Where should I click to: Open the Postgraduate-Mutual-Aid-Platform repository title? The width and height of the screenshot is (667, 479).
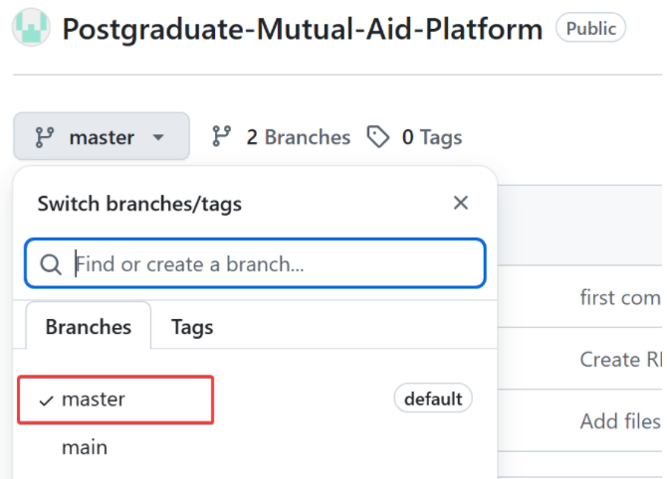pyautogui.click(x=302, y=28)
